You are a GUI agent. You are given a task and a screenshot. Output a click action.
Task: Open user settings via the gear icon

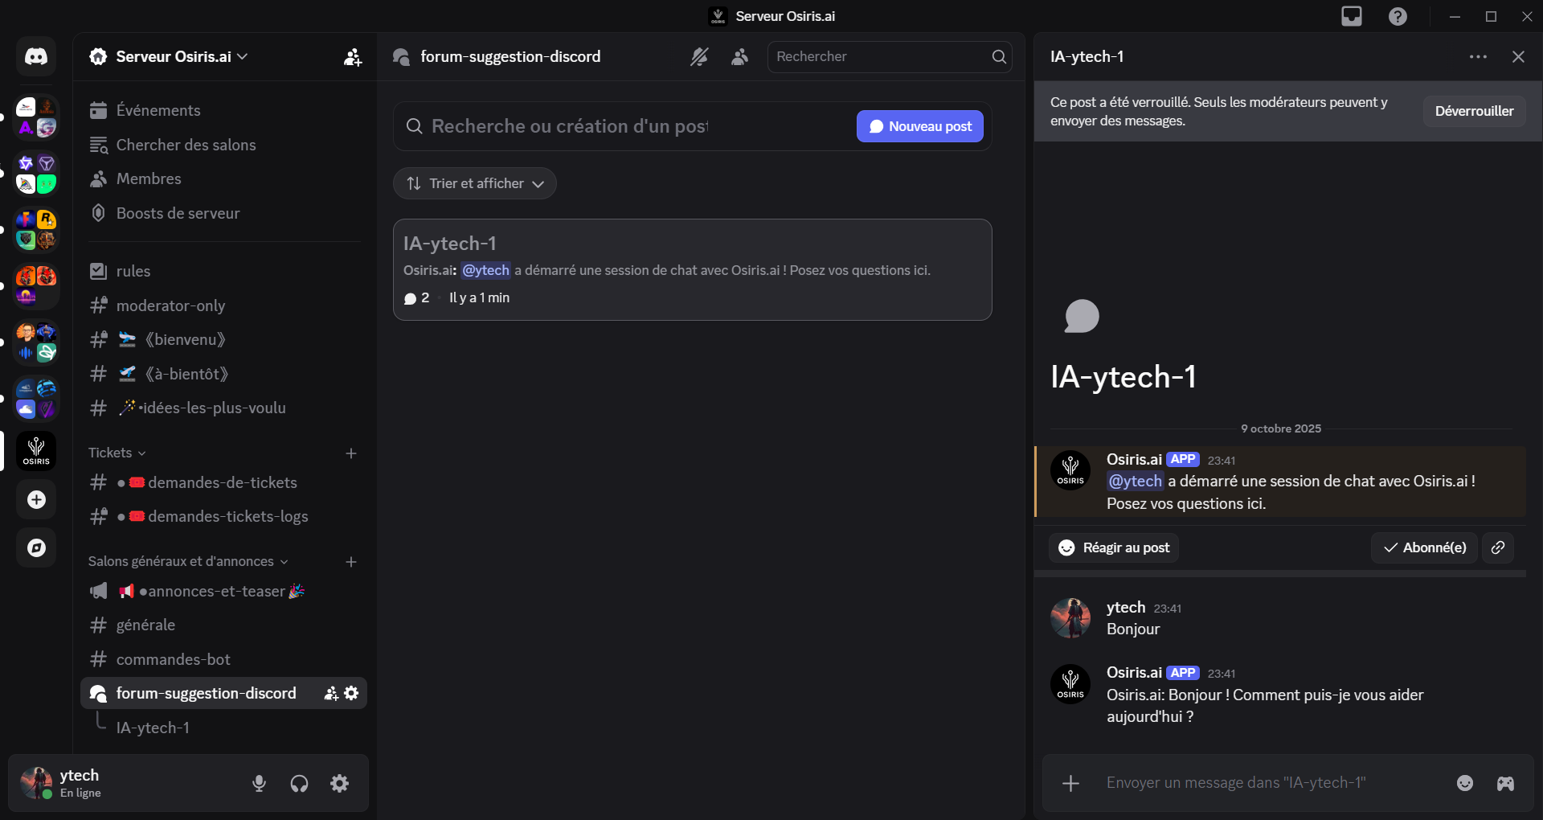coord(339,783)
